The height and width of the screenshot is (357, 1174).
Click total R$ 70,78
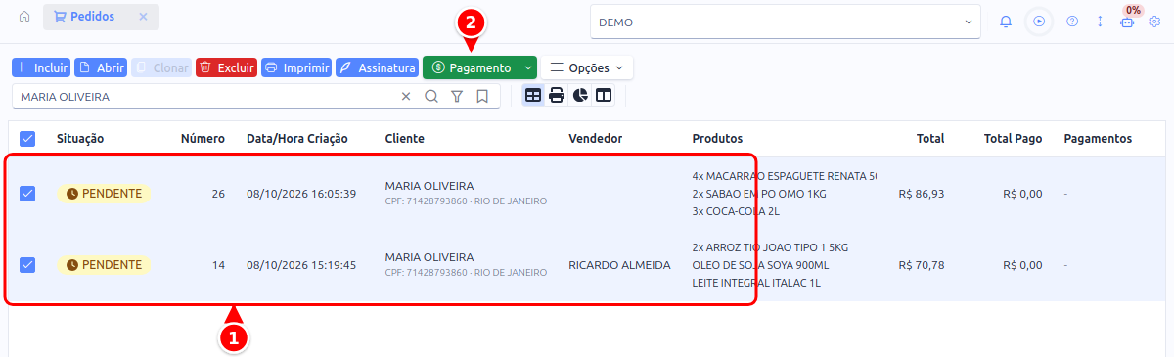click(922, 265)
